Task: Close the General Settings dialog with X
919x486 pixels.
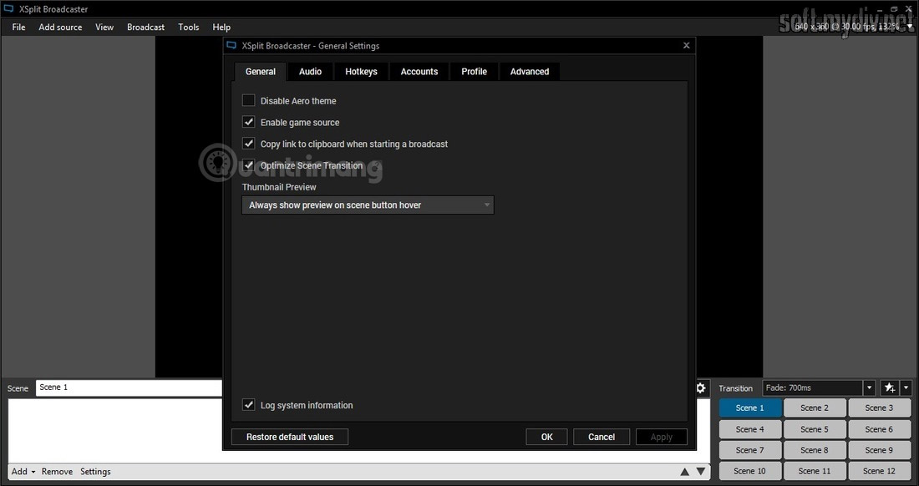Action: [x=687, y=46]
